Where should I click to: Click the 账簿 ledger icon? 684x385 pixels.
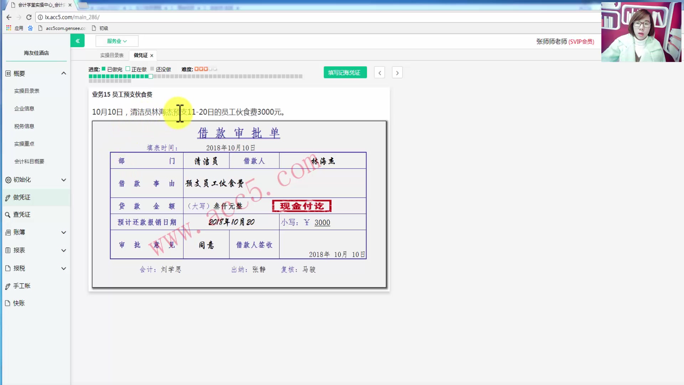tap(8, 232)
